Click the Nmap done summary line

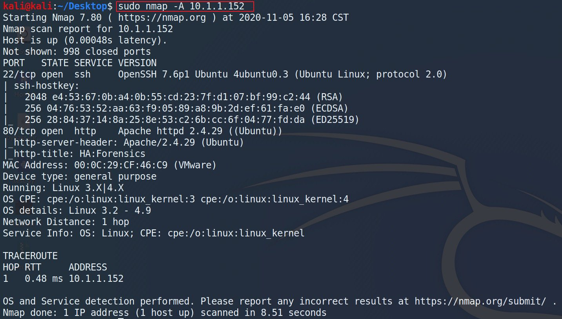pos(164,313)
